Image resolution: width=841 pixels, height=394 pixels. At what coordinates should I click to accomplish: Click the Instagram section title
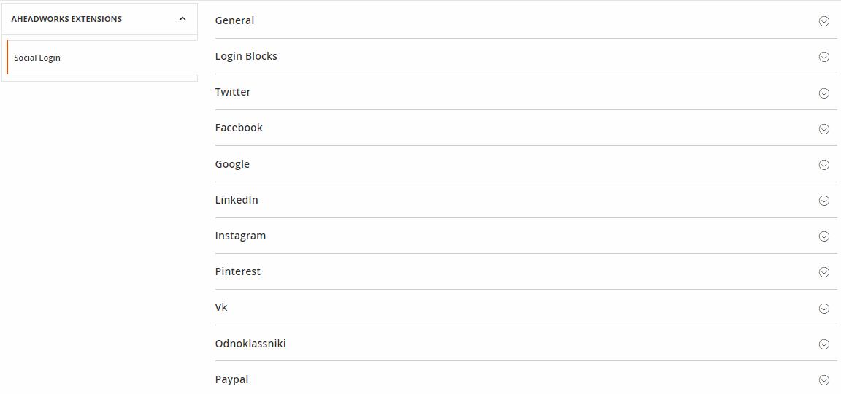pyautogui.click(x=240, y=236)
